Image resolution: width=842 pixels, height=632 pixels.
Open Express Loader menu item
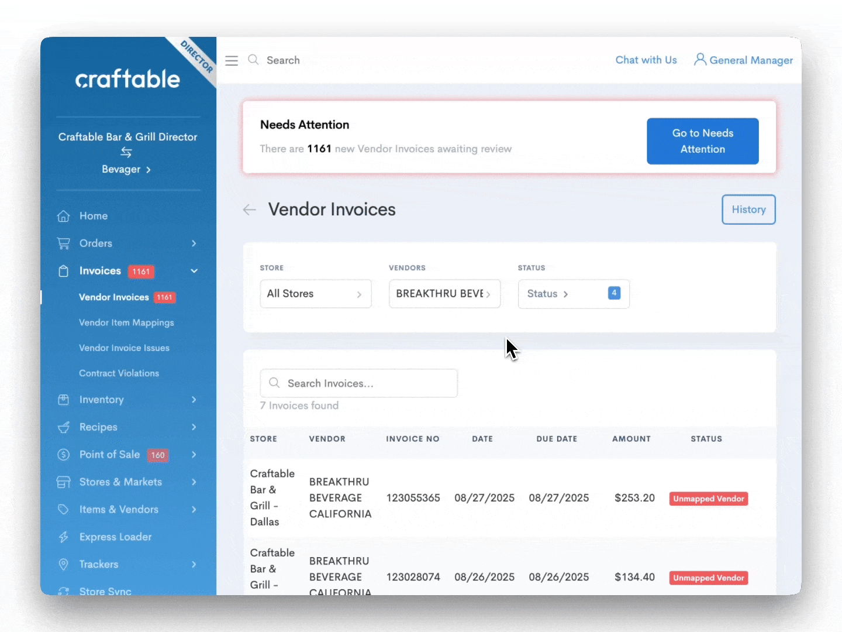[115, 537]
